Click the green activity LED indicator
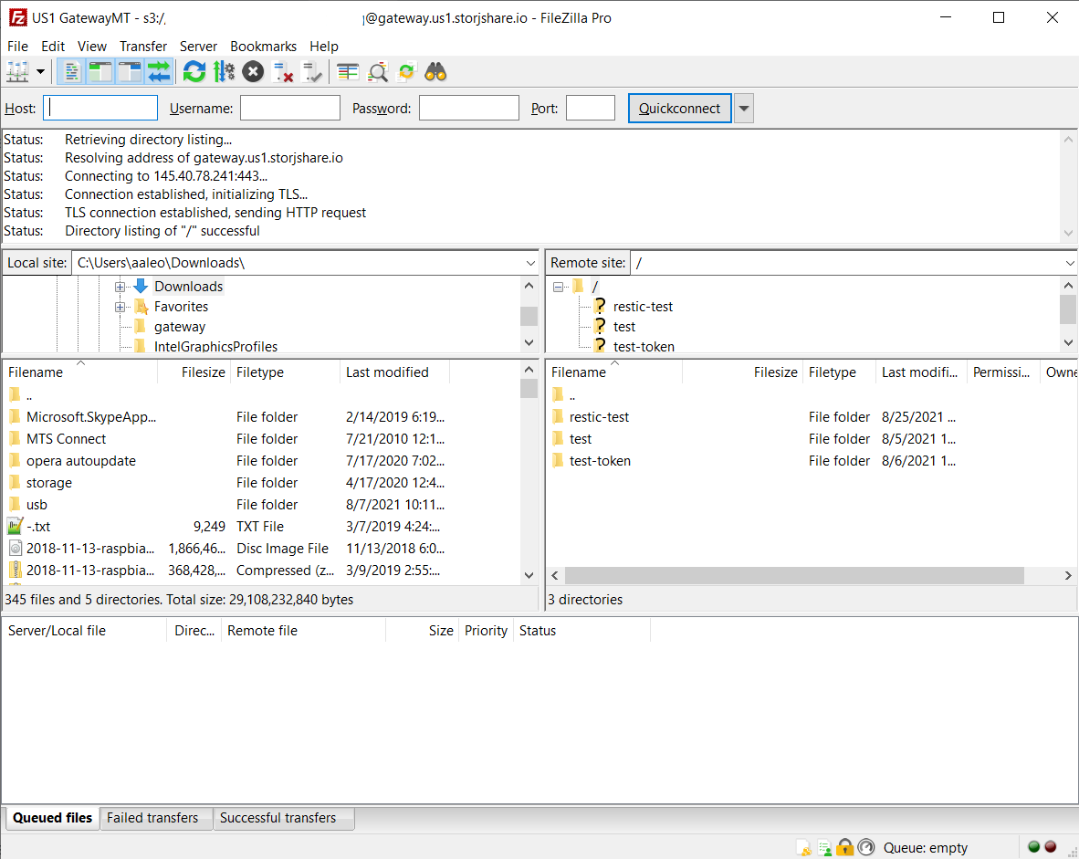This screenshot has height=859, width=1079. (x=1033, y=846)
